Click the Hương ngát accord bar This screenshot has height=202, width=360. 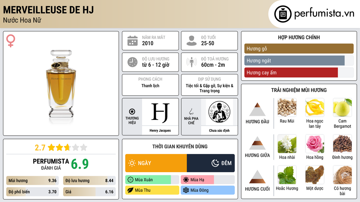pyautogui.click(x=299, y=60)
